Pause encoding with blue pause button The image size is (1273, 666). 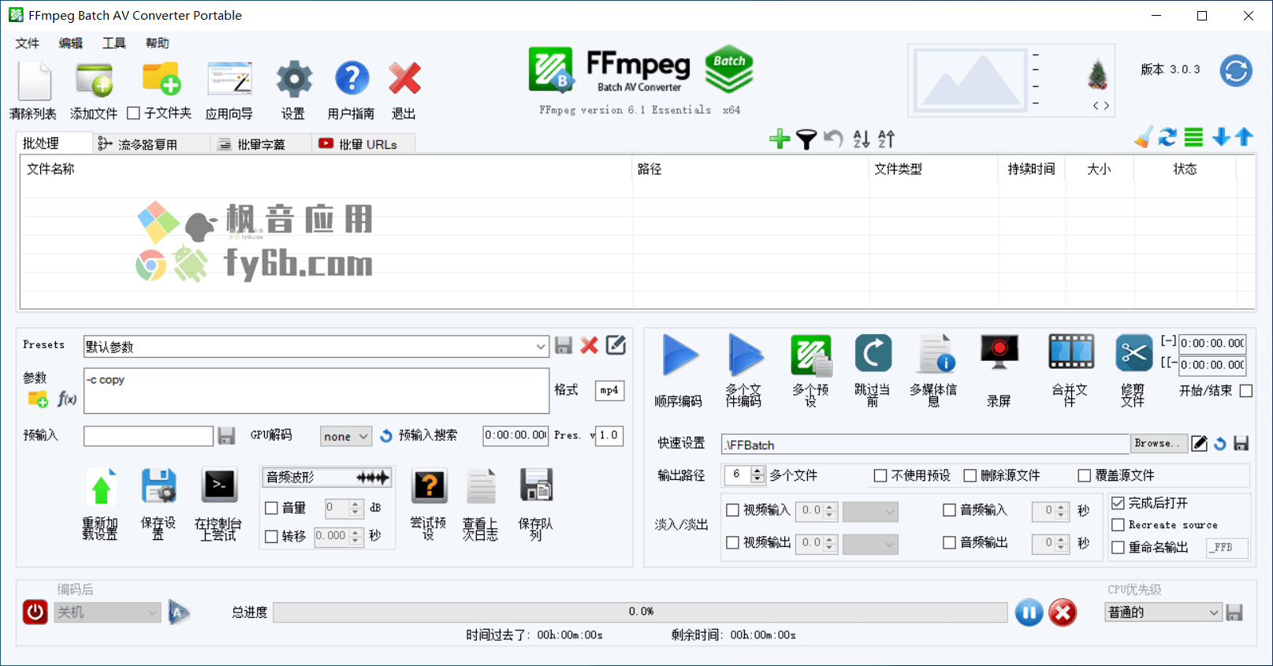pyautogui.click(x=1029, y=612)
